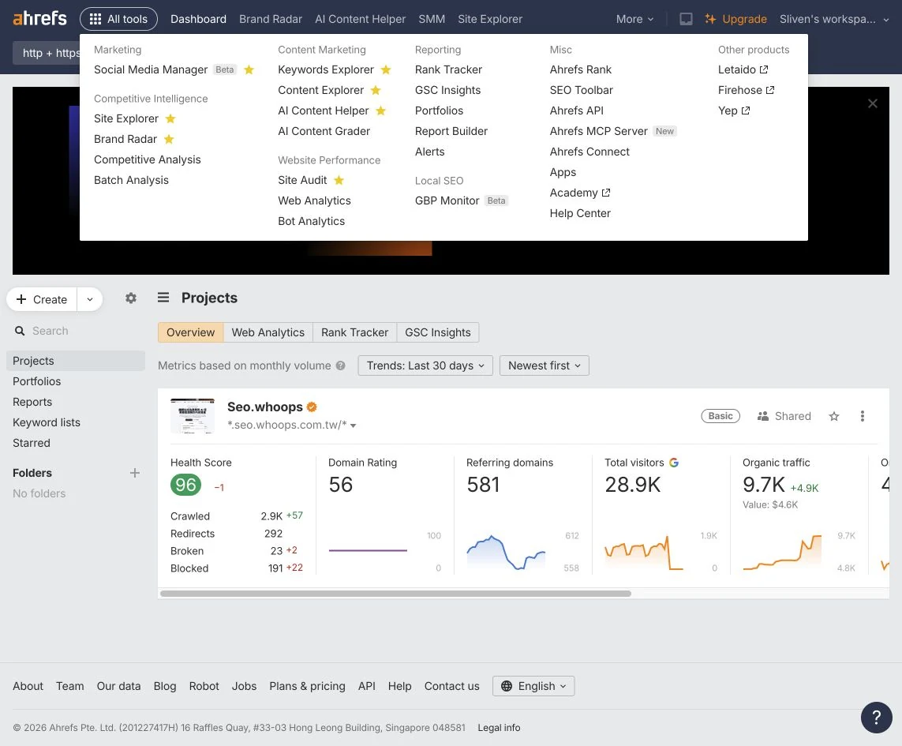Click the Basic plan badge
The height and width of the screenshot is (746, 902).
pyautogui.click(x=720, y=416)
